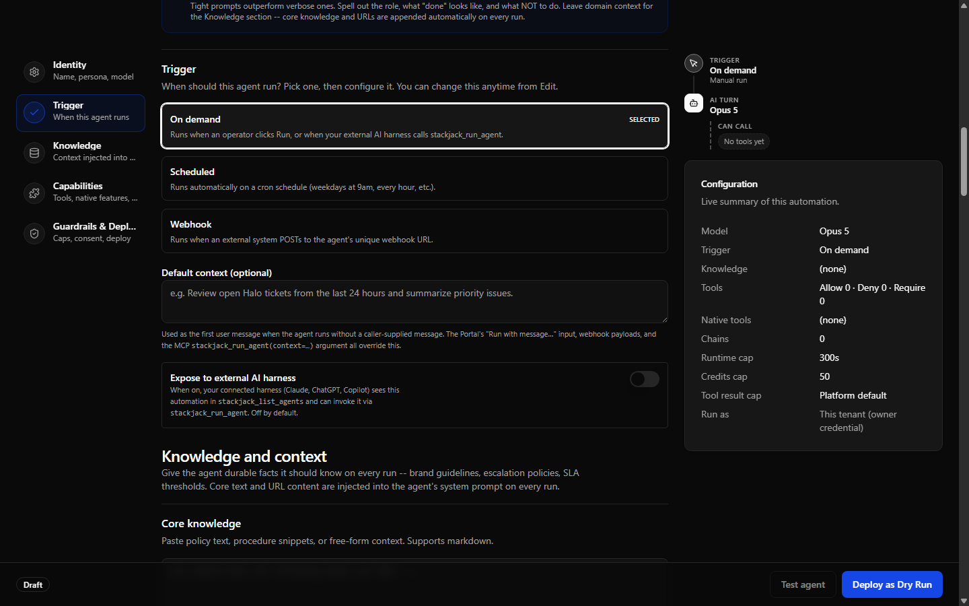Click the Draft status badge
The height and width of the screenshot is (606, 969).
pos(33,585)
